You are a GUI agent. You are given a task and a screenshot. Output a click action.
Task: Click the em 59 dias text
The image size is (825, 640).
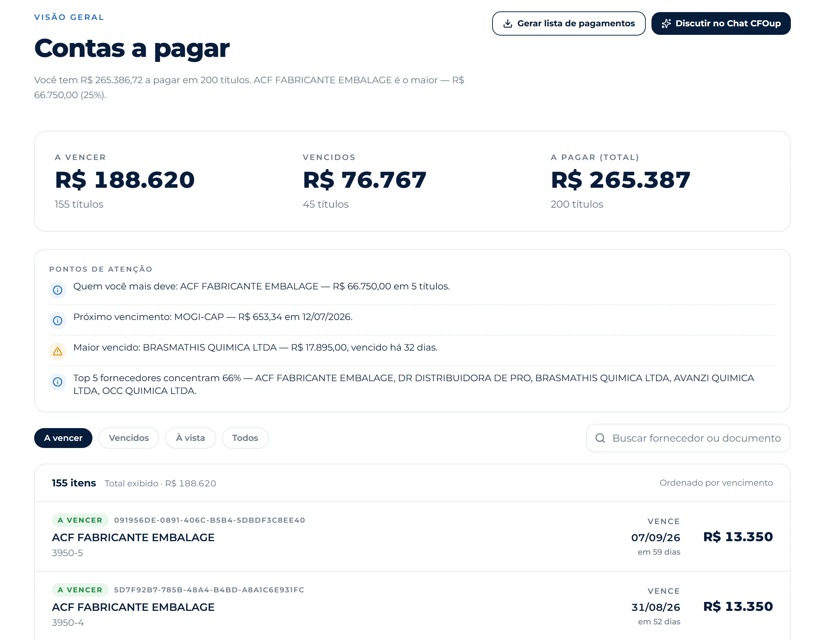(659, 552)
